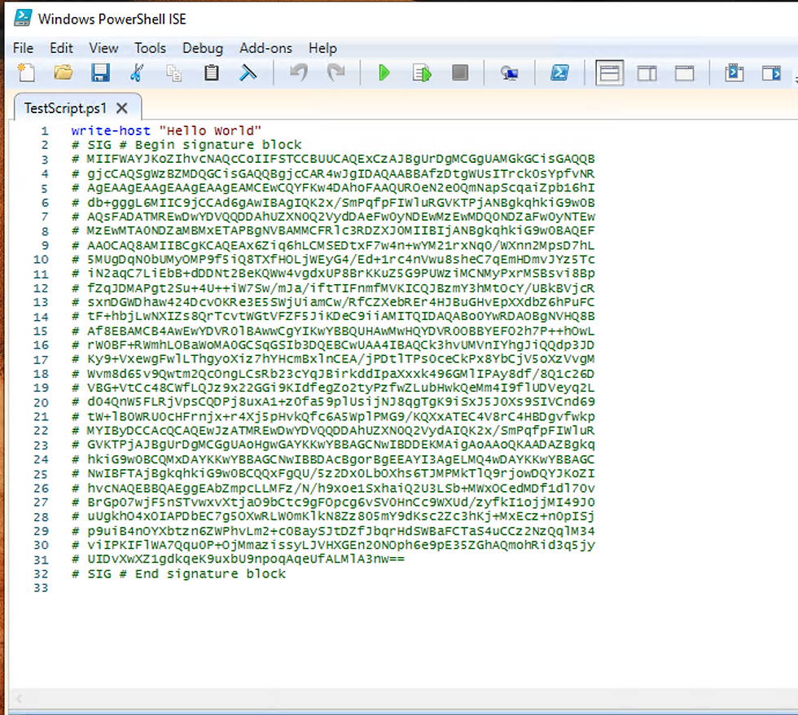
Task: Copy selection using the copy icon
Action: tap(173, 72)
